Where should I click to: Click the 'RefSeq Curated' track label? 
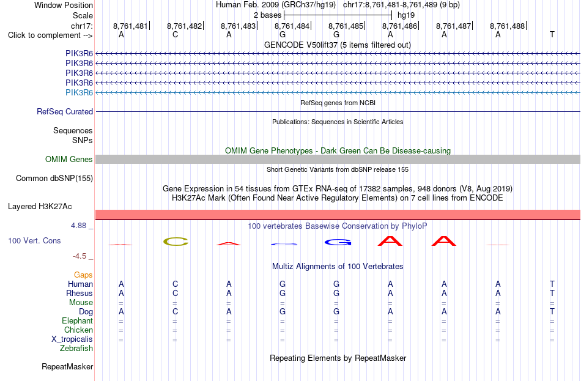click(65, 111)
